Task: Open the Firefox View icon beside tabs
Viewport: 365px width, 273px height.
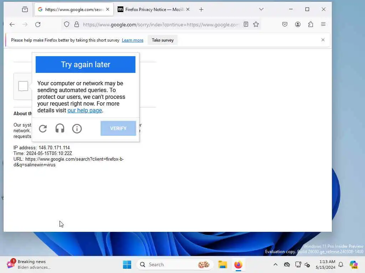Action: coord(25,10)
